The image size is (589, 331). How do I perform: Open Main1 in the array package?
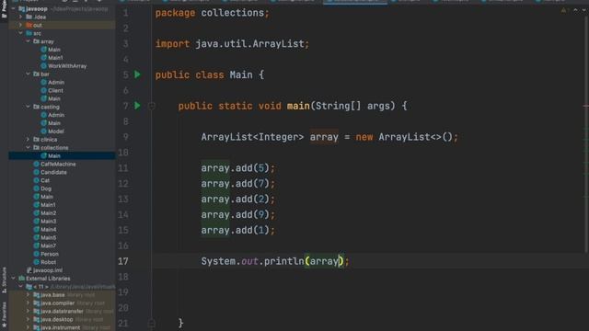(55, 58)
